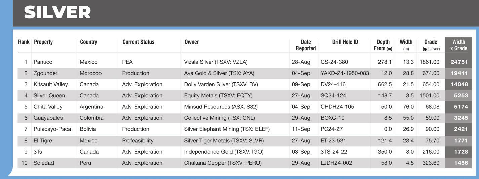Click the Country column header
The height and width of the screenshot is (179, 479).
pyautogui.click(x=88, y=42)
